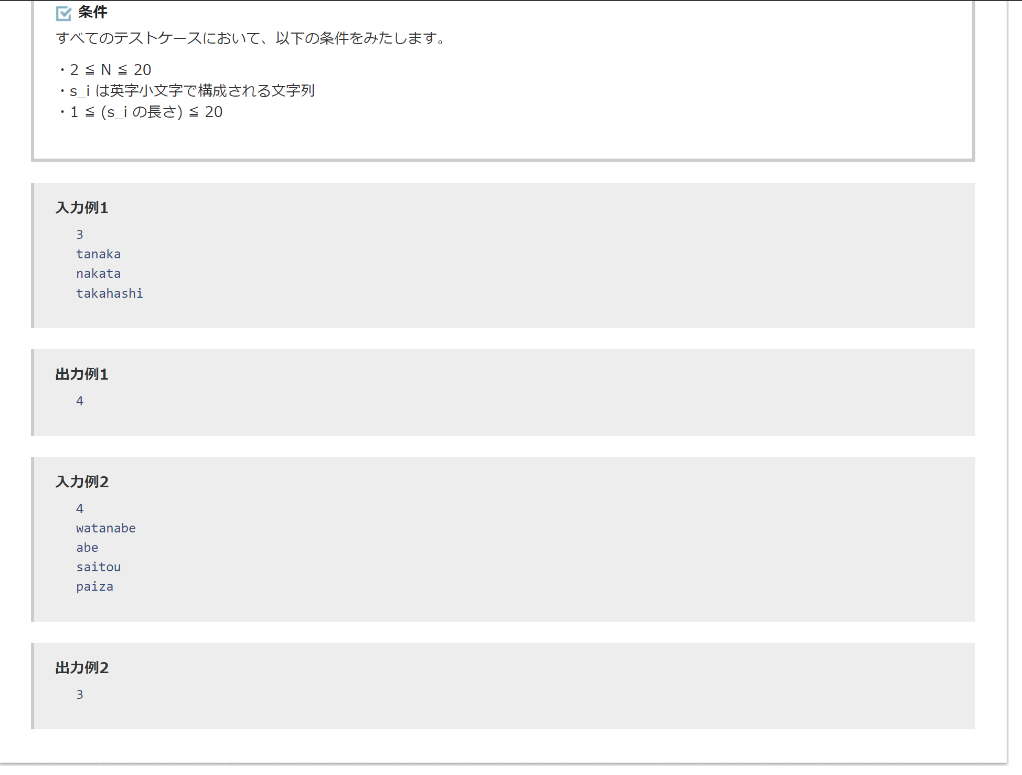This screenshot has height=775, width=1022.
Task: Click the word tanaka in the sample input
Action: coord(99,254)
